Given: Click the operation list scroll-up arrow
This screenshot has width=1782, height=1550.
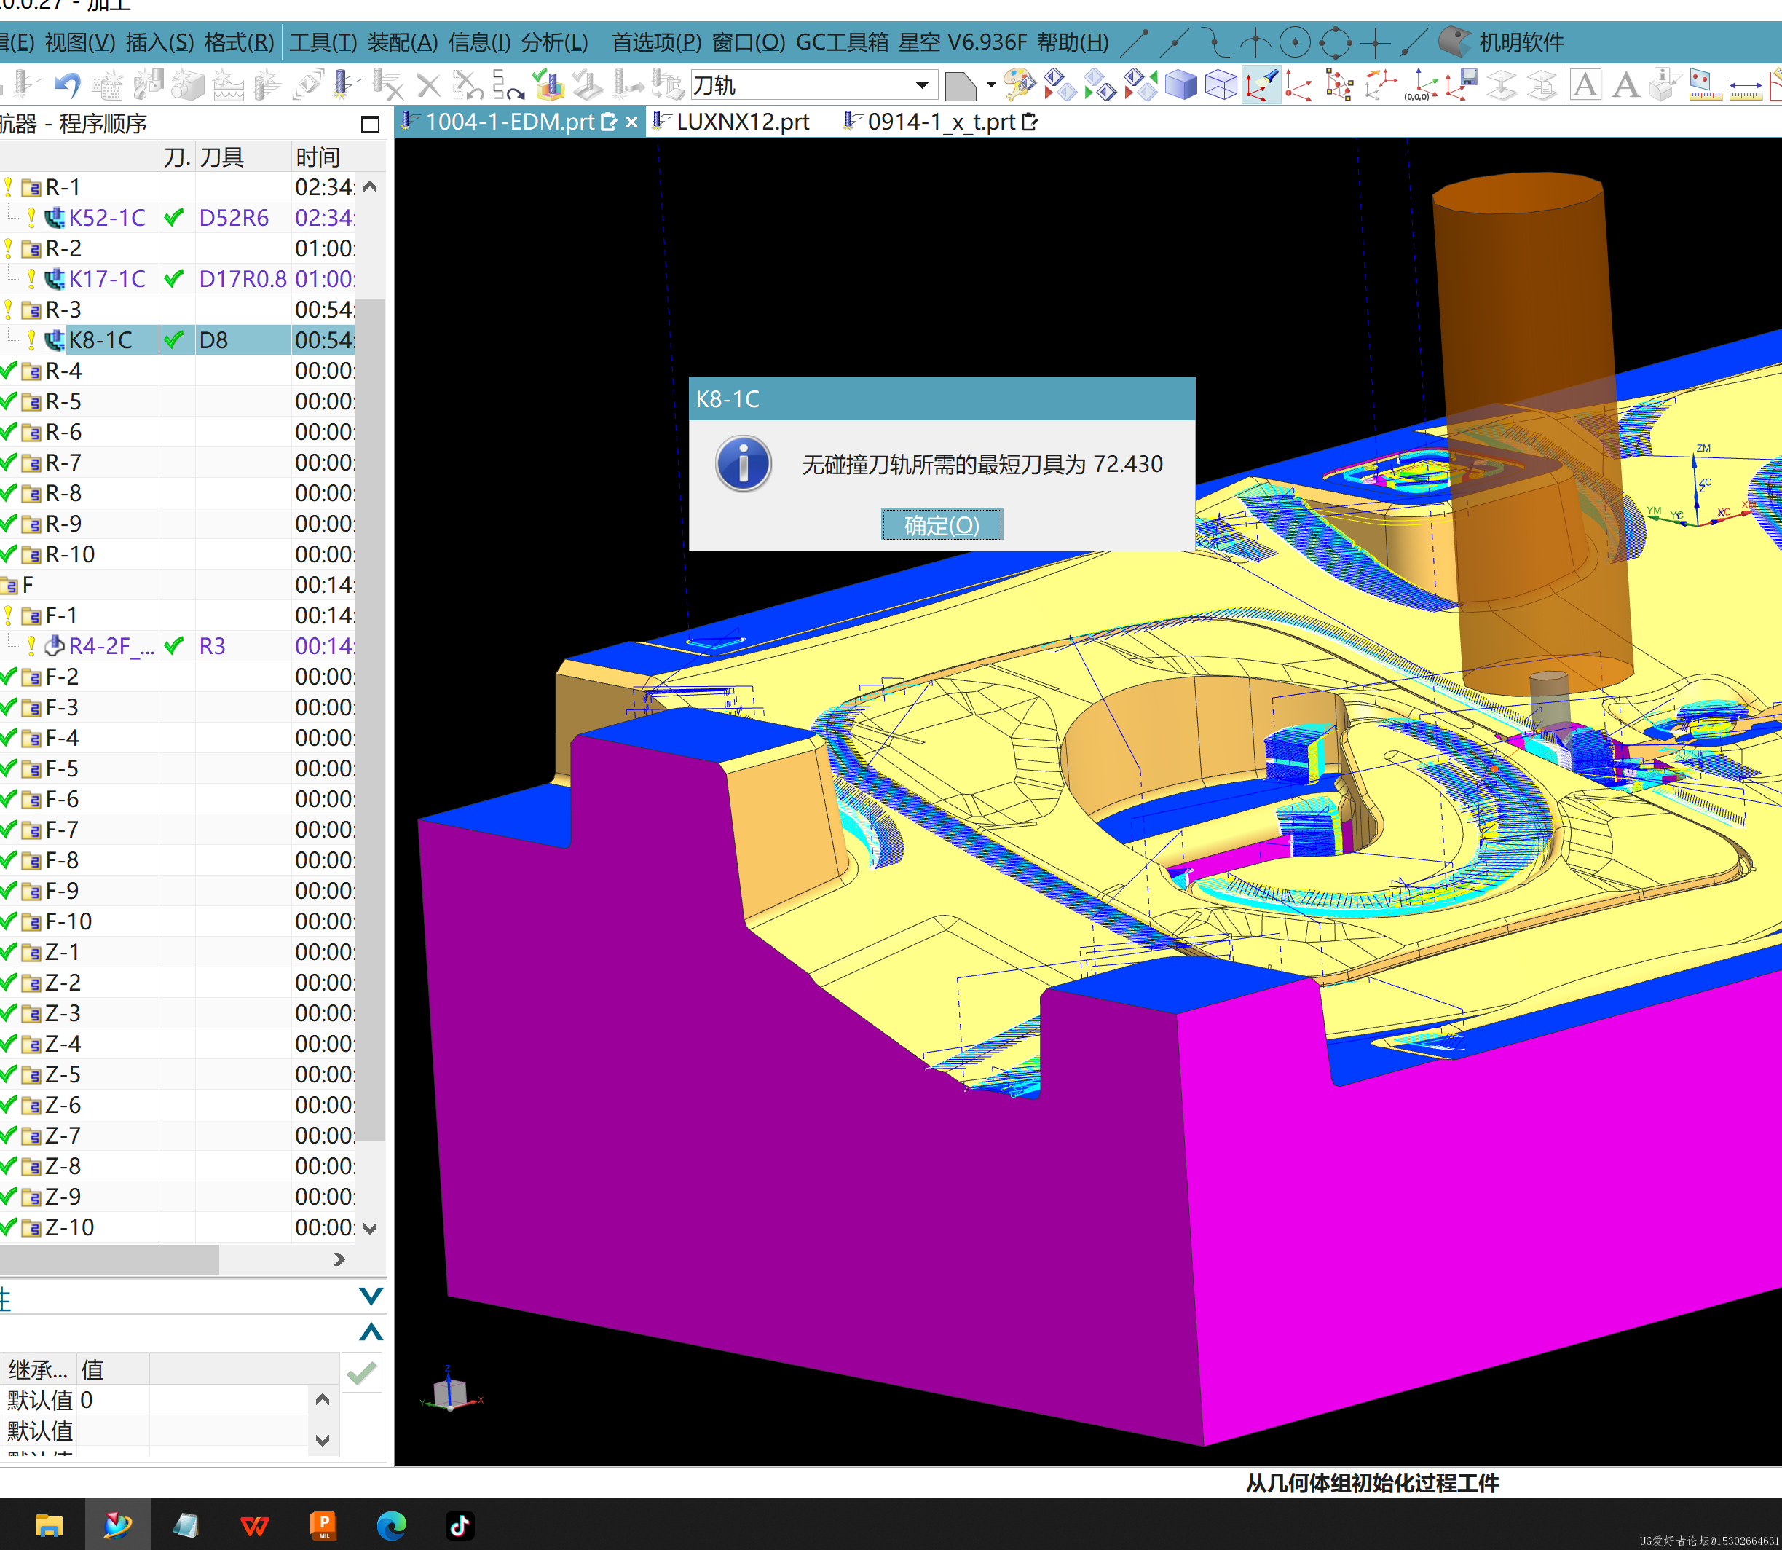Looking at the screenshot, I should click(x=370, y=186).
